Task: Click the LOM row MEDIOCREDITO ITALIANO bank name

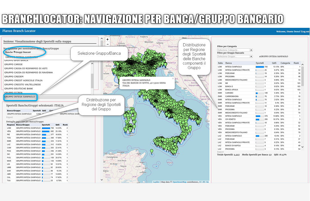Action: click(x=236, y=80)
